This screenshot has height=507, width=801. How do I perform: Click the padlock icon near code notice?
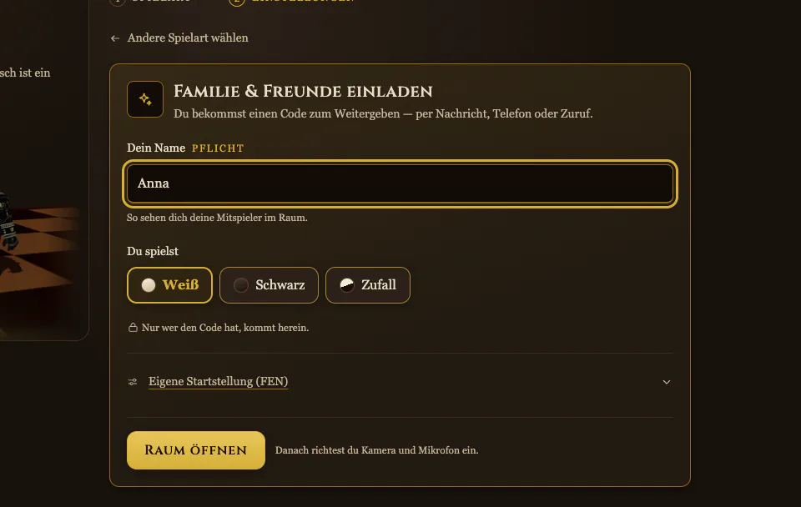(x=133, y=327)
